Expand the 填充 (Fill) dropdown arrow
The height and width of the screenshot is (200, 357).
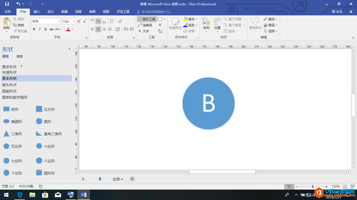[197, 19]
